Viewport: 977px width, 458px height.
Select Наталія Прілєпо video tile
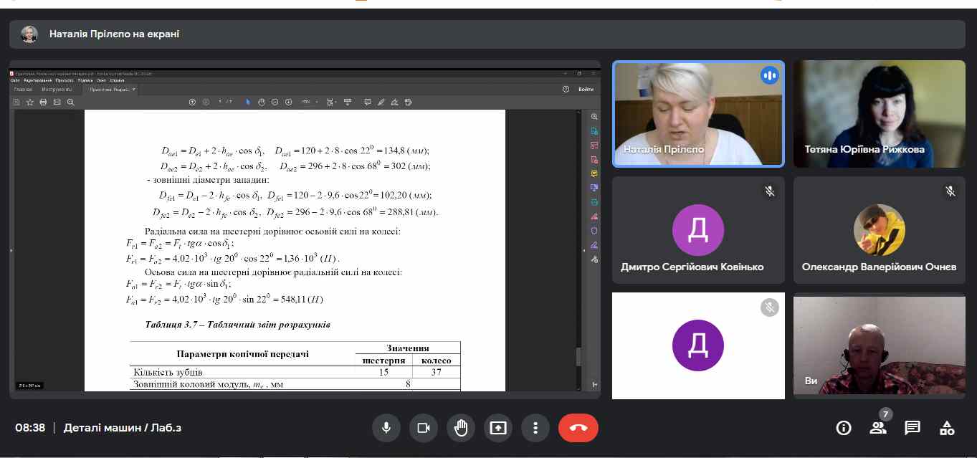click(698, 114)
